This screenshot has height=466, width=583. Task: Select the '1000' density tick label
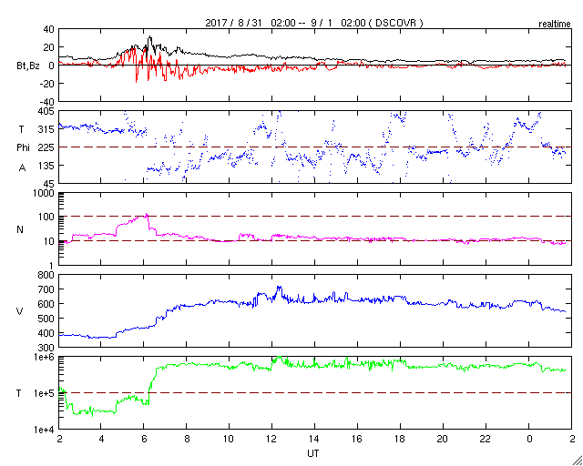(46, 193)
